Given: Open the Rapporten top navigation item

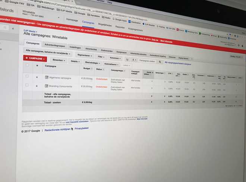Looking at the screenshot, I should (120, 27).
